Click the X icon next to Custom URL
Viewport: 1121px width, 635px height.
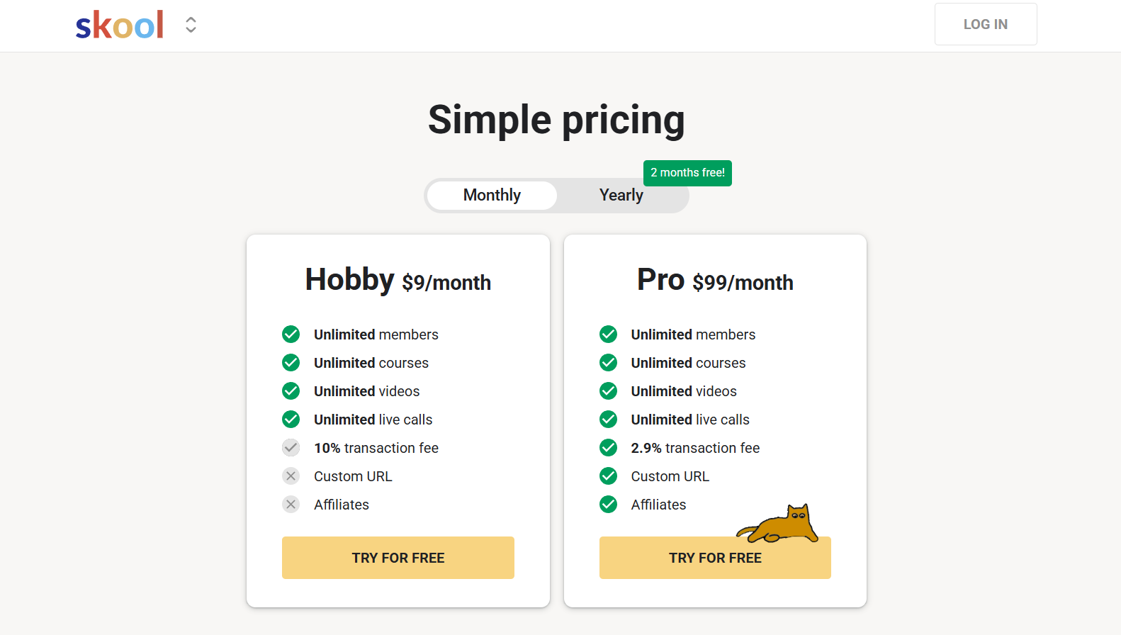(291, 476)
